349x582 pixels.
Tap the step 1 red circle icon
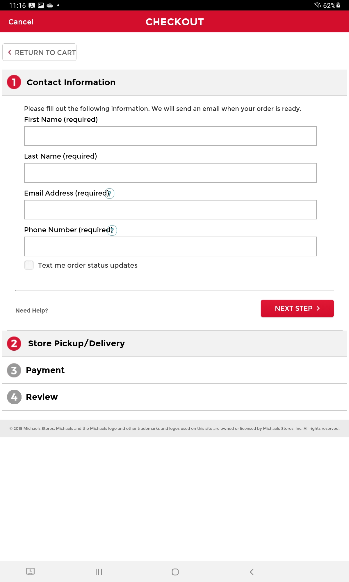pos(14,82)
